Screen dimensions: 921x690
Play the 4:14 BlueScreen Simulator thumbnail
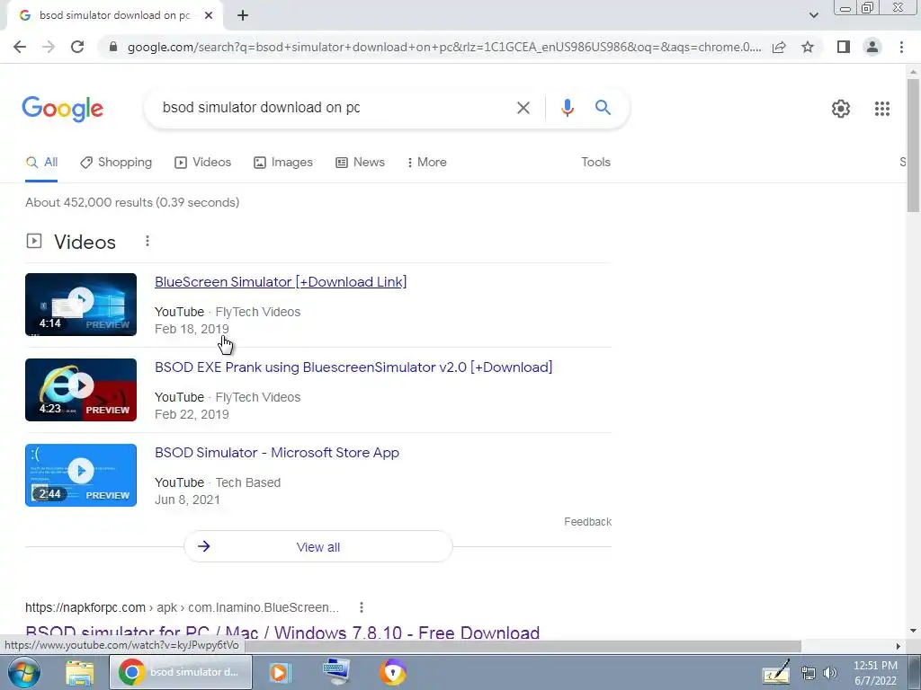point(81,305)
